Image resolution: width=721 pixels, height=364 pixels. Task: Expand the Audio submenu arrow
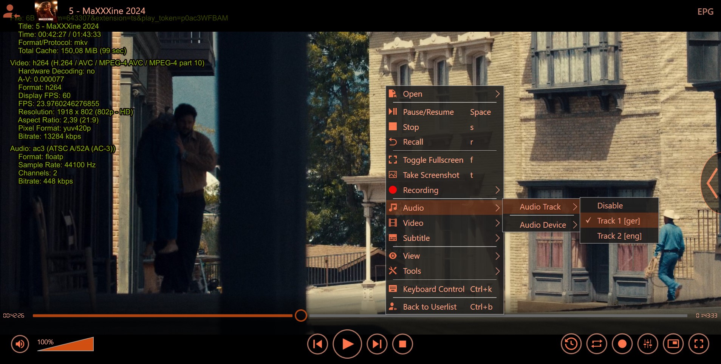[497, 208]
